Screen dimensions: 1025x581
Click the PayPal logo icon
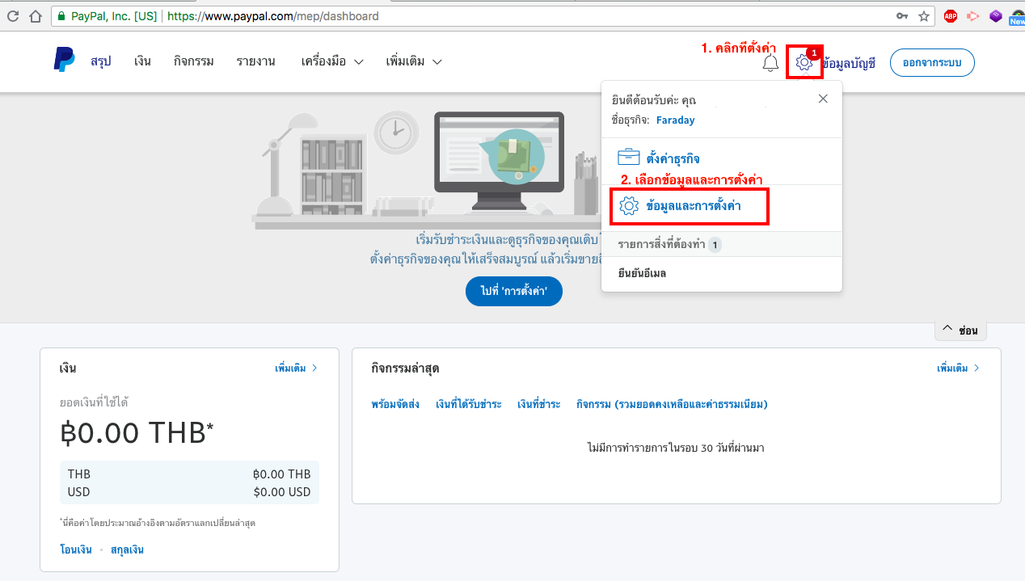pos(64,61)
